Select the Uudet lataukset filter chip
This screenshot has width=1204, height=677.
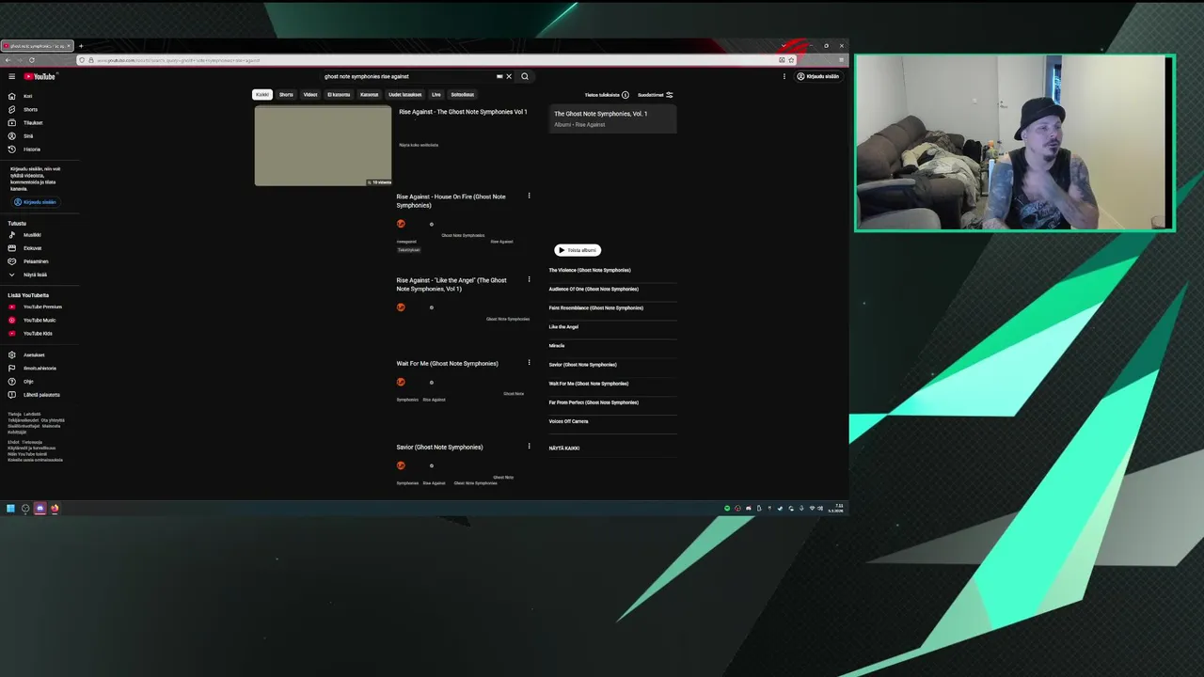tap(405, 94)
